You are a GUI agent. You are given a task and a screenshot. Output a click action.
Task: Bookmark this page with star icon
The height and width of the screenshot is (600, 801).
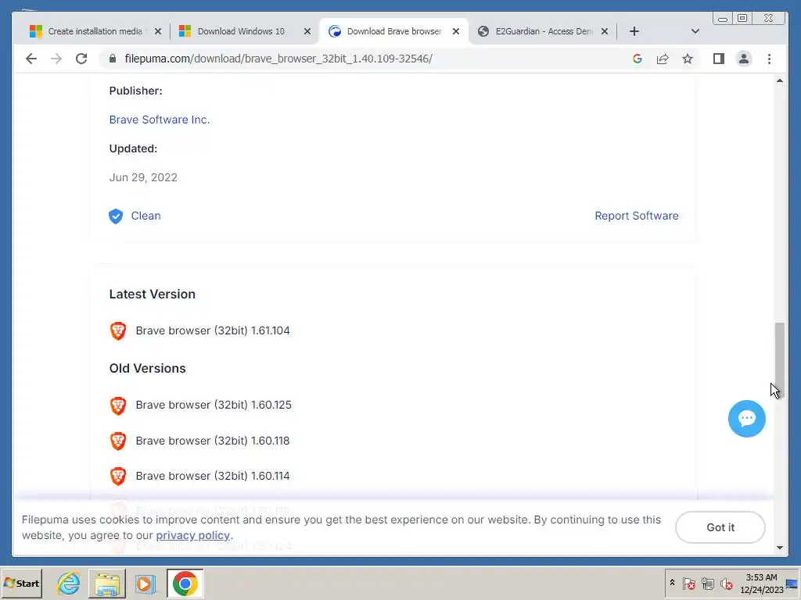coord(688,59)
